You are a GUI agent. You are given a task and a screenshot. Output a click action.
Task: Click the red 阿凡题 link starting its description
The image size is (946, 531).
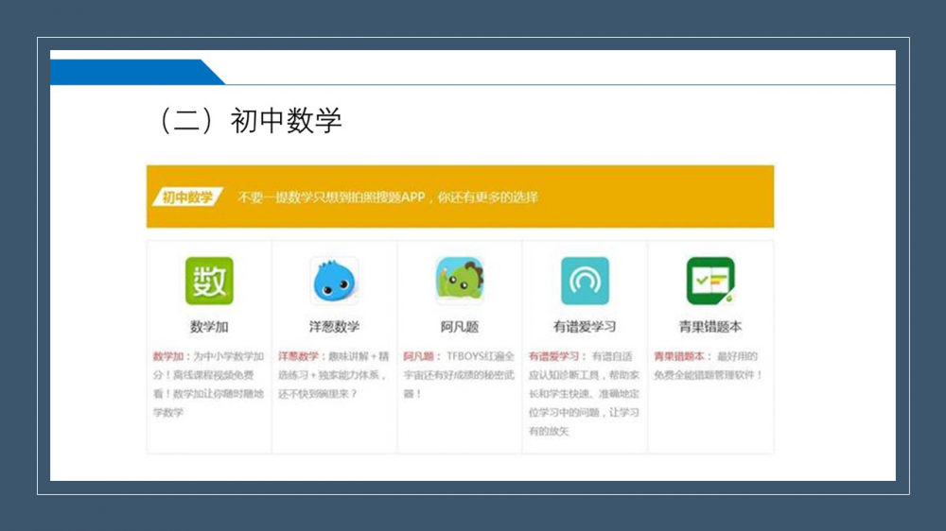(420, 357)
